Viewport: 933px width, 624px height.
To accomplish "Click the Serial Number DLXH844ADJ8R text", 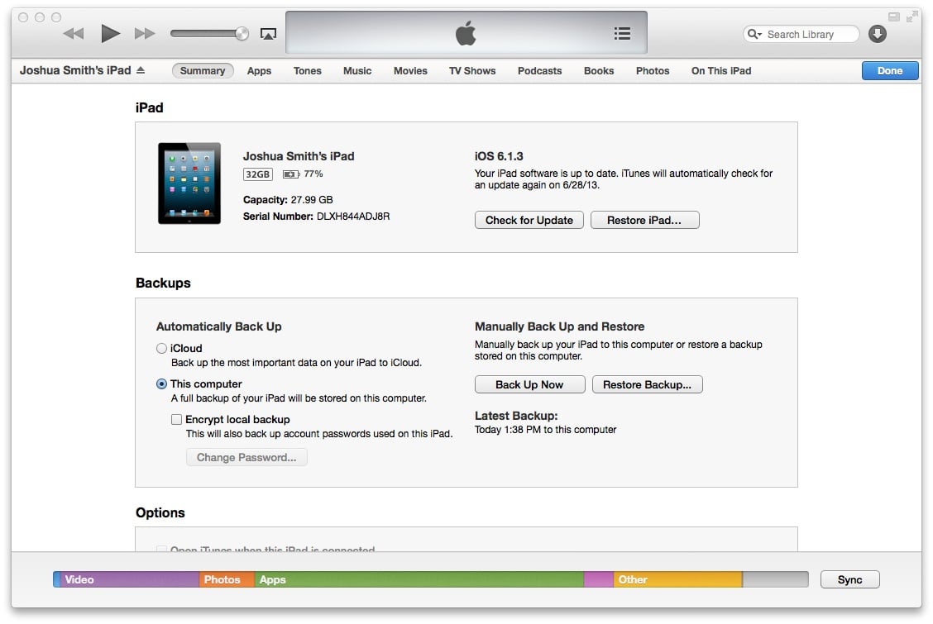I will tap(317, 217).
